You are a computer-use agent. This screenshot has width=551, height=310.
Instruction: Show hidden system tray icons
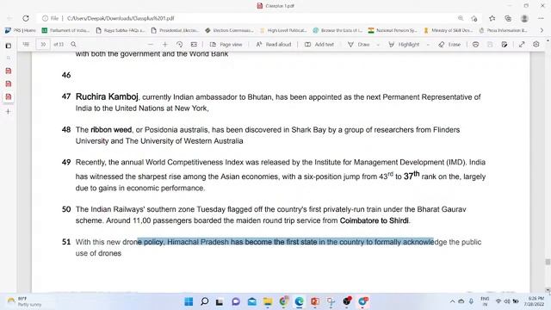click(x=452, y=301)
